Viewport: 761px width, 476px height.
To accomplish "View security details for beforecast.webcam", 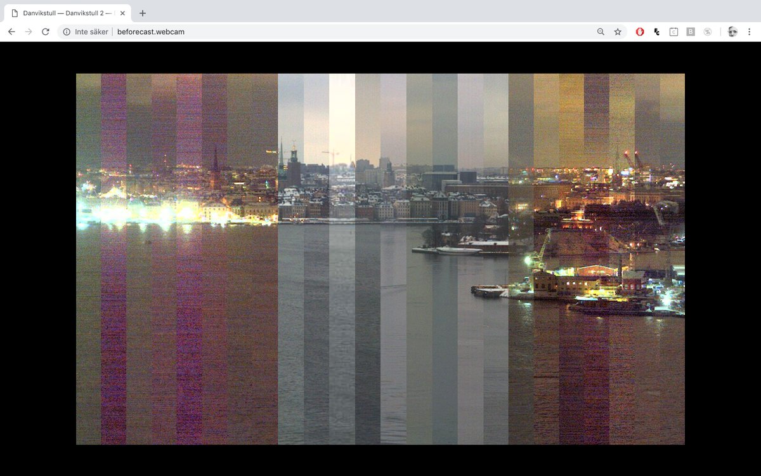I will click(x=66, y=31).
